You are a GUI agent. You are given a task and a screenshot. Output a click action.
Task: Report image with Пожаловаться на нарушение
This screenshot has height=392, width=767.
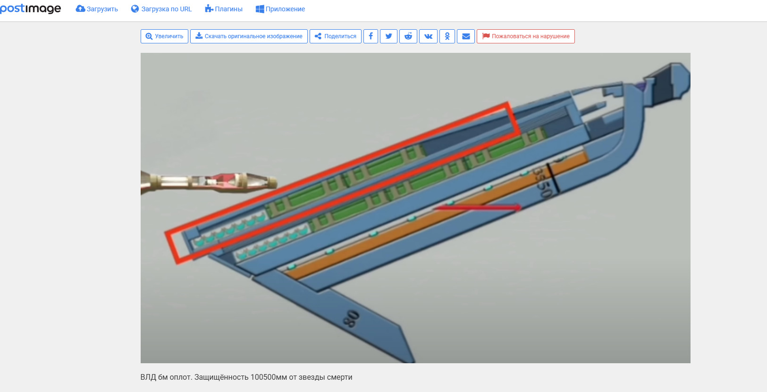[x=525, y=36]
